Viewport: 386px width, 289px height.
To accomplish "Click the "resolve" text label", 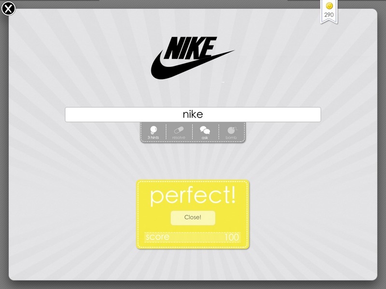I will (x=179, y=137).
